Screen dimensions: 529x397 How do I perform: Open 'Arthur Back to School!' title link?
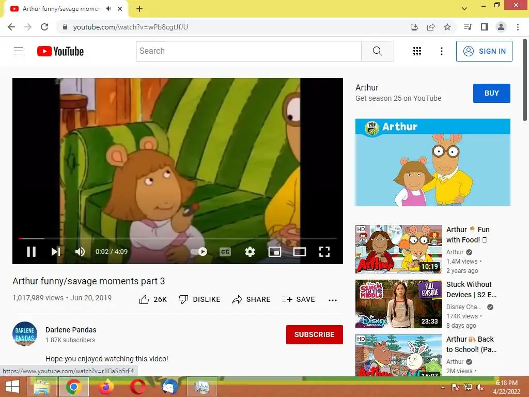(471, 344)
